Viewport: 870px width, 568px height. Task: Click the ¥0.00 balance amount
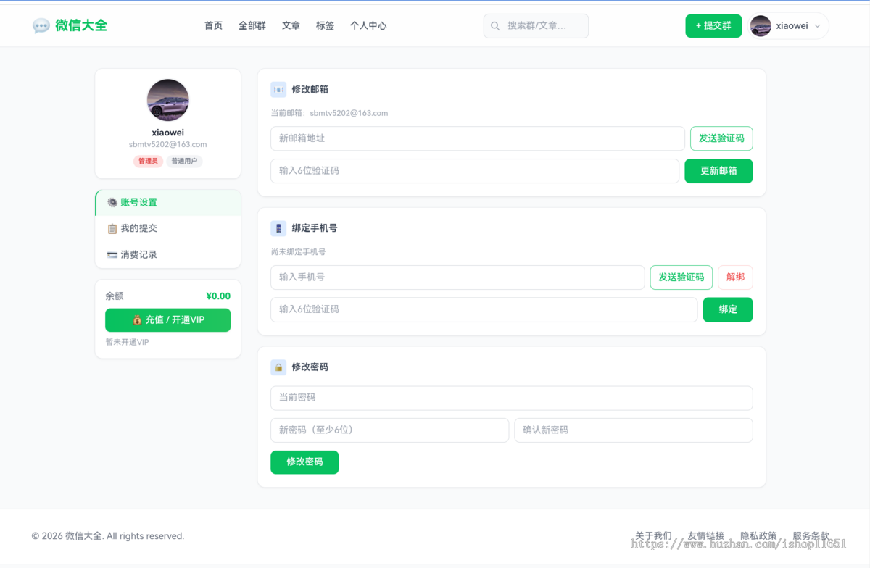(218, 296)
